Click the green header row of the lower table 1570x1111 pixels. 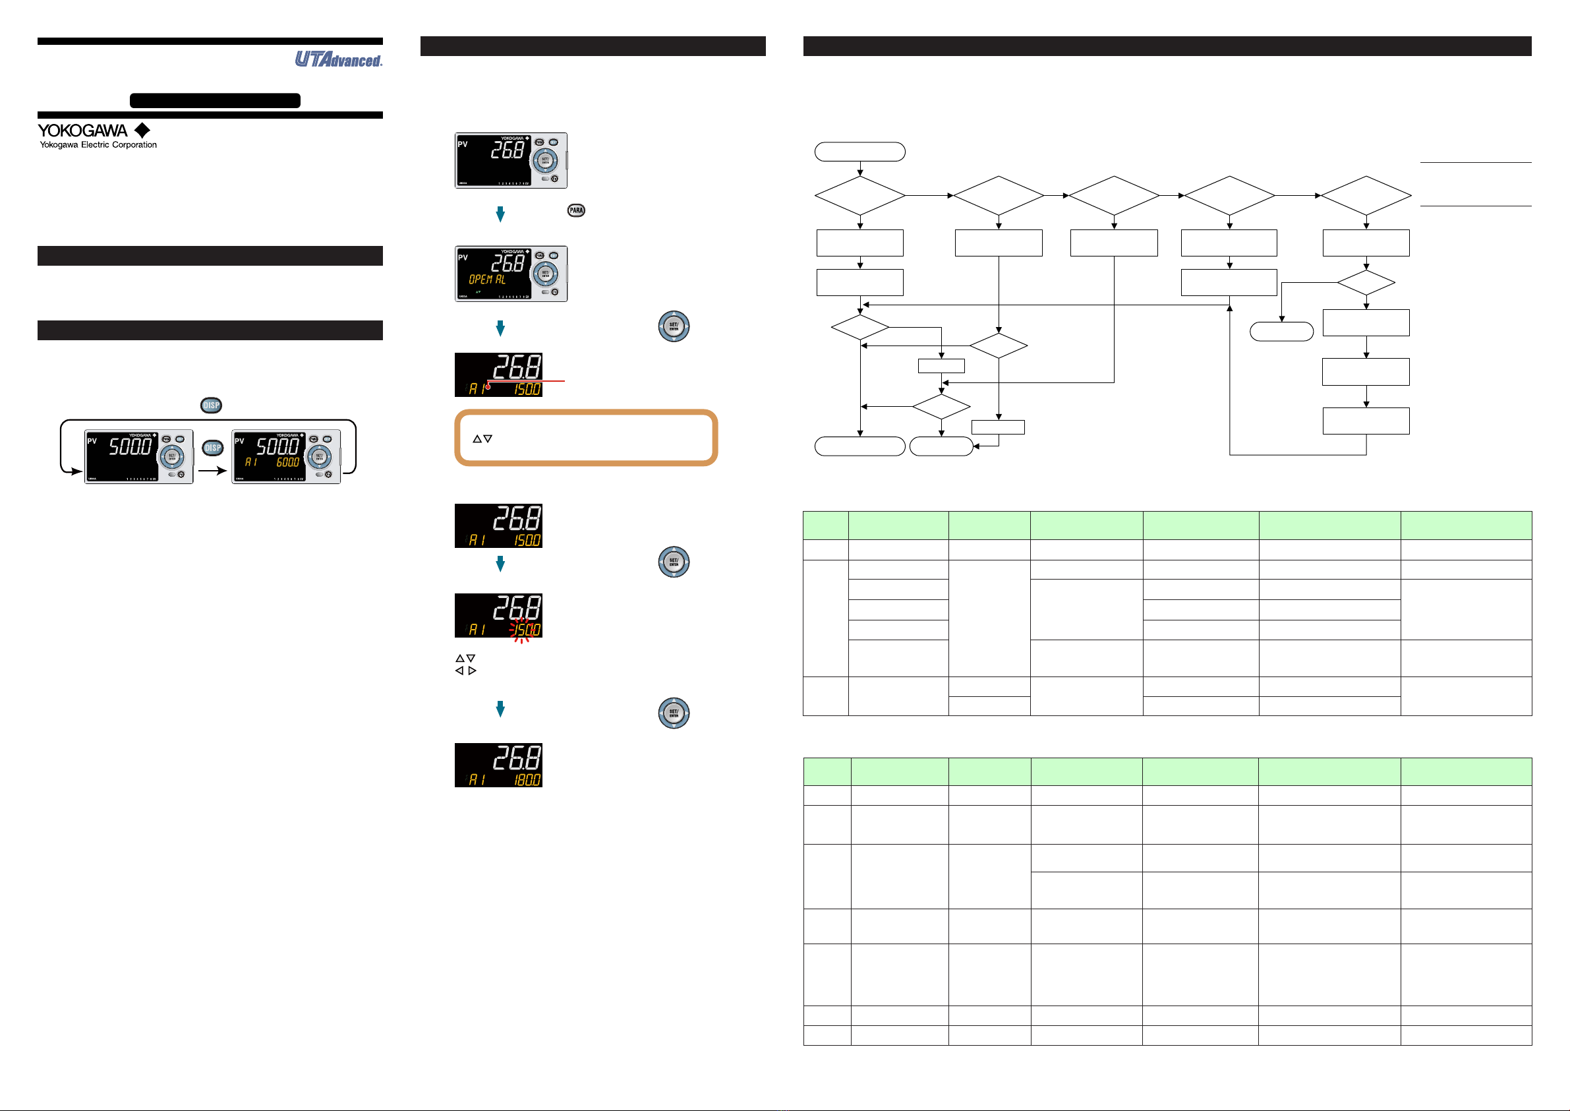pos(1167,771)
